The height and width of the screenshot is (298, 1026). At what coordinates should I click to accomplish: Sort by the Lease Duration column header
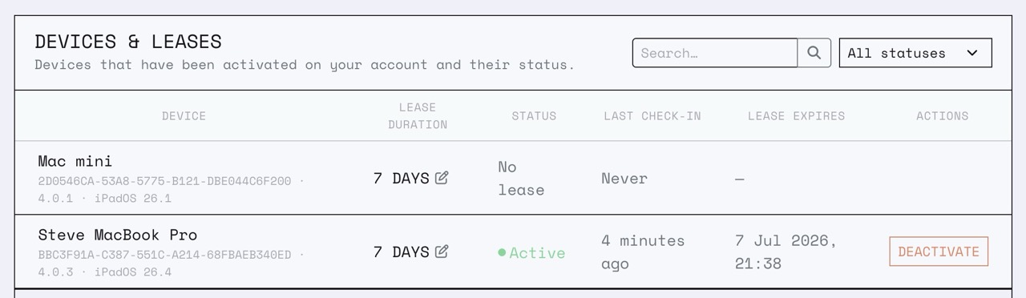coord(418,116)
